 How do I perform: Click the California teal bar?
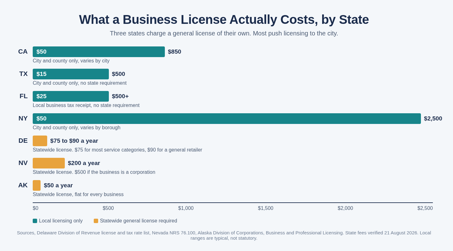(x=99, y=52)
